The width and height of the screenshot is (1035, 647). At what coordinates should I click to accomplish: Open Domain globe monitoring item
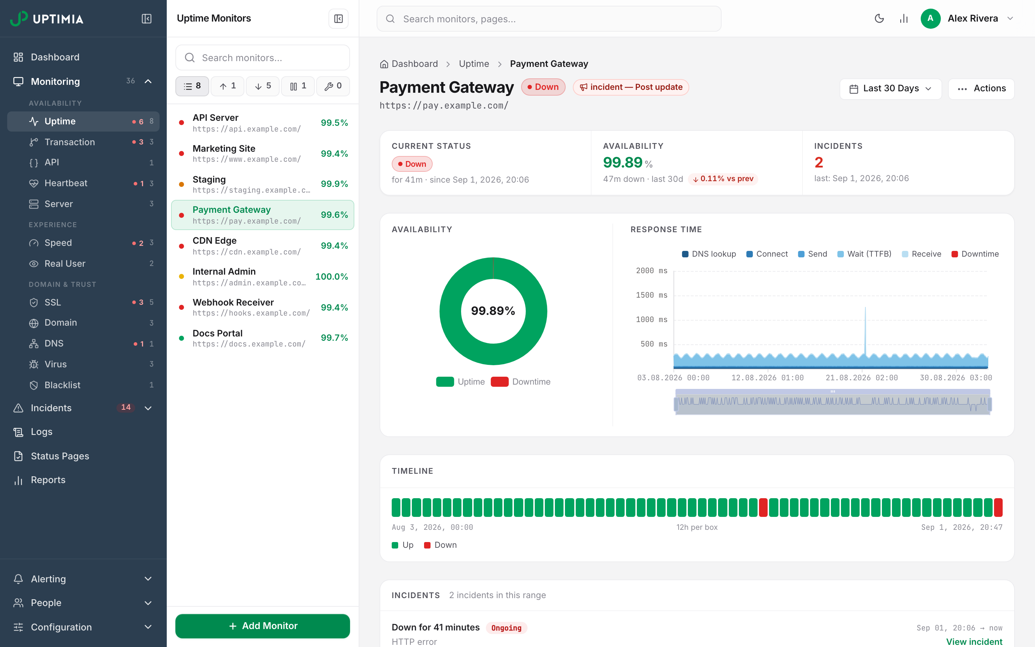(x=83, y=323)
